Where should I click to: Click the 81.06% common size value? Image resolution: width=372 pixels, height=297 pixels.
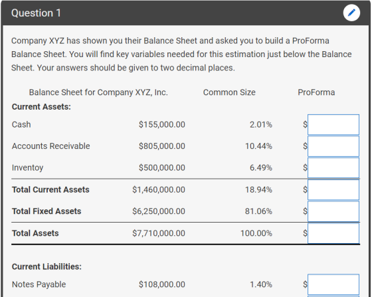point(258,211)
